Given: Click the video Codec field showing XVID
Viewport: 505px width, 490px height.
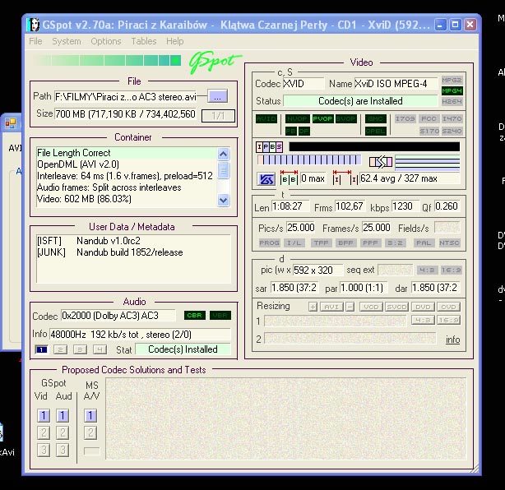Looking at the screenshot, I should click(x=303, y=84).
